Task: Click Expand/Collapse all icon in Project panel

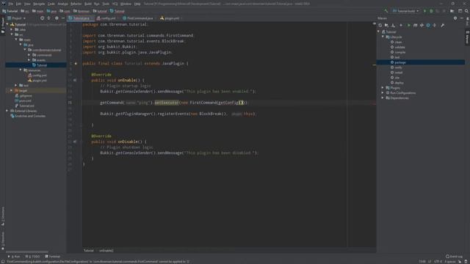Action: (49, 18)
